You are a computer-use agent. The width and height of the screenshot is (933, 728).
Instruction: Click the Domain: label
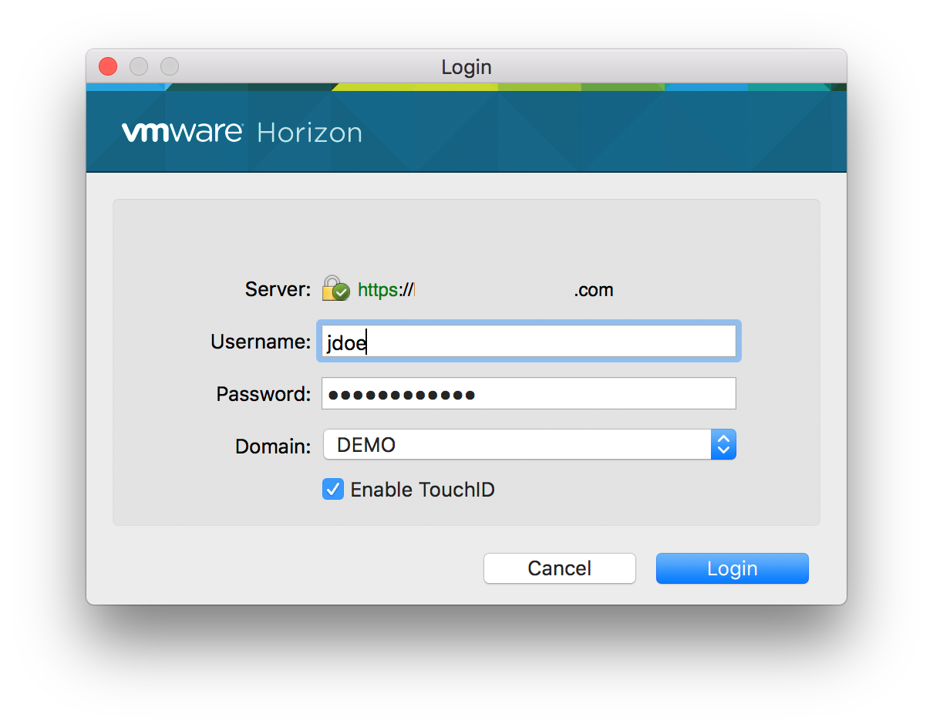[273, 446]
